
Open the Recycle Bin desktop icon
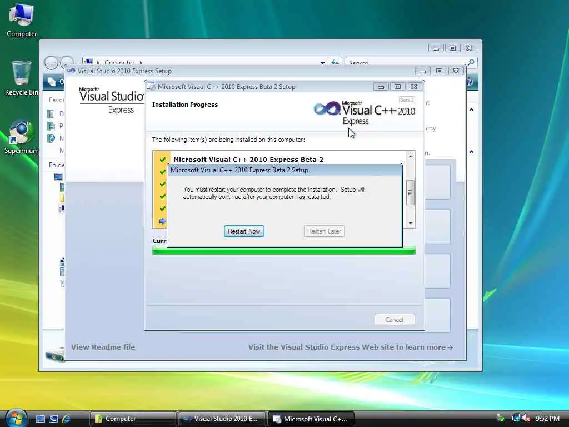pyautogui.click(x=22, y=78)
